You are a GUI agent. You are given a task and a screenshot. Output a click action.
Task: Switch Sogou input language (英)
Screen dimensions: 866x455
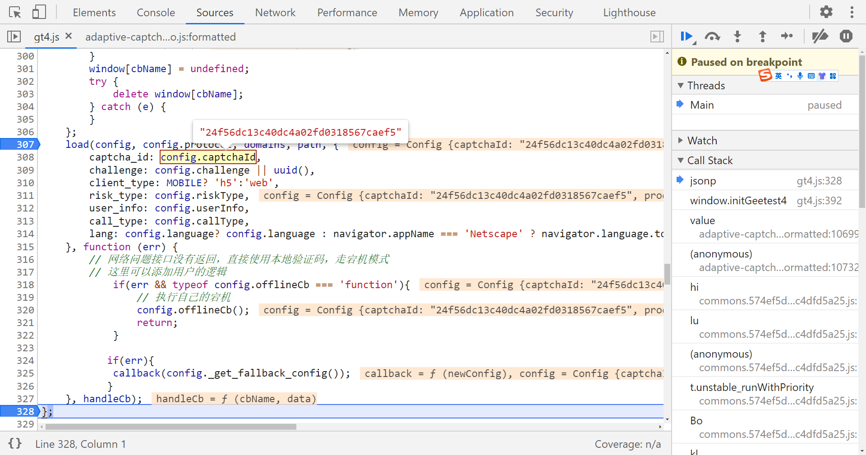(778, 76)
